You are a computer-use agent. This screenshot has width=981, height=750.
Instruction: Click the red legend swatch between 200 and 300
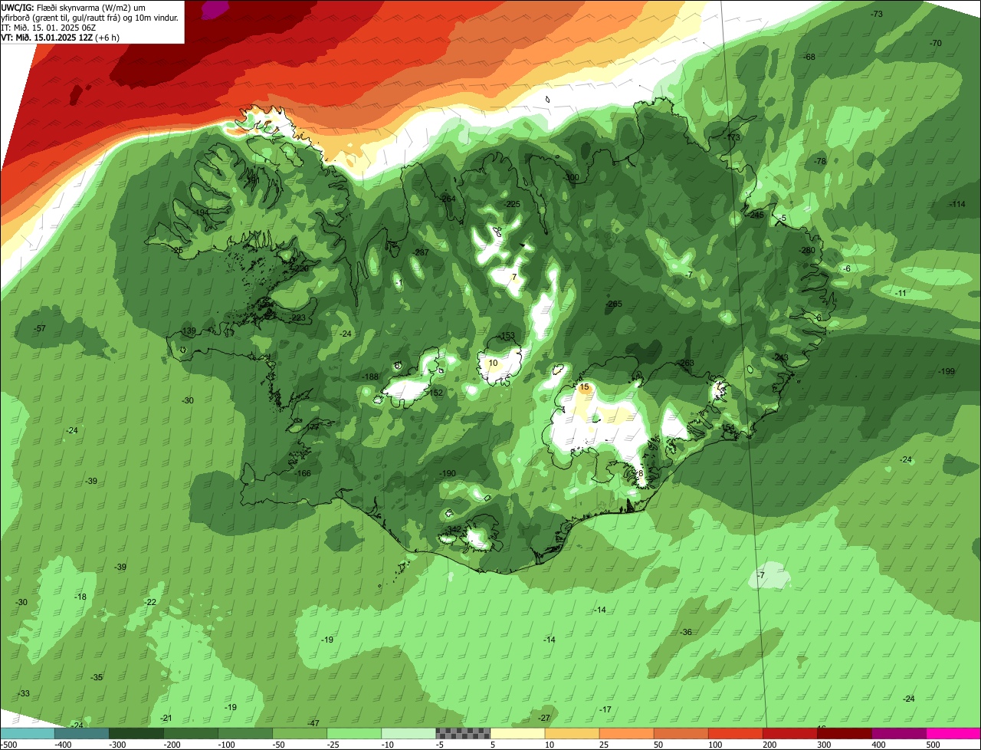[790, 733]
